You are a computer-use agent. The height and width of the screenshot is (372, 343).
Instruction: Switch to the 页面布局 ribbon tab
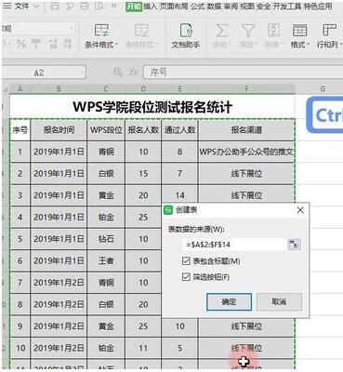(x=174, y=7)
